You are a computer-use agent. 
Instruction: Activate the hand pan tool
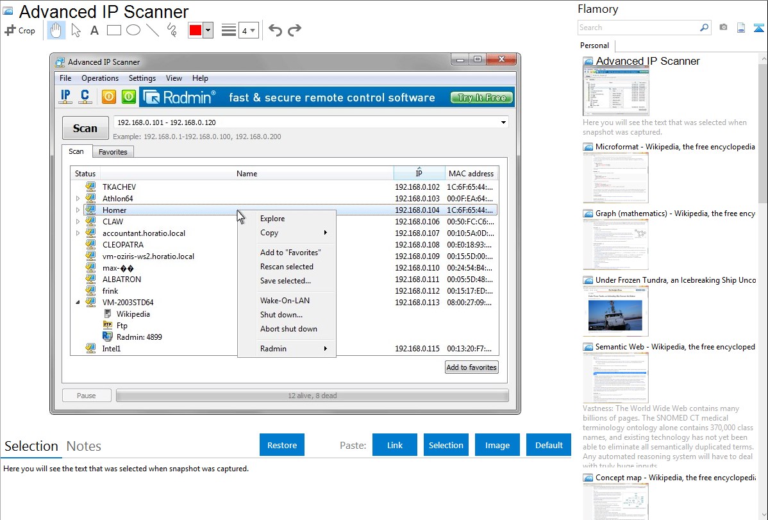coord(56,30)
